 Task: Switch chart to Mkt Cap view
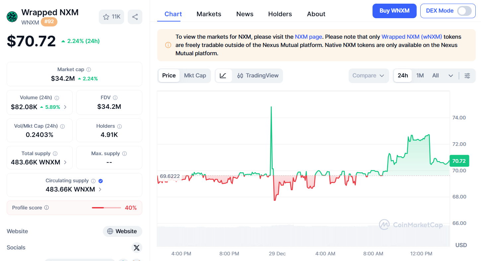pyautogui.click(x=195, y=76)
